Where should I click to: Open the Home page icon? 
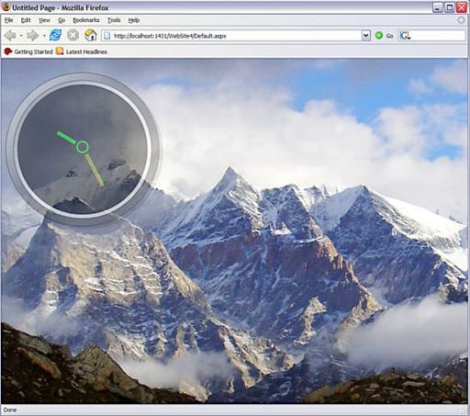tap(91, 35)
